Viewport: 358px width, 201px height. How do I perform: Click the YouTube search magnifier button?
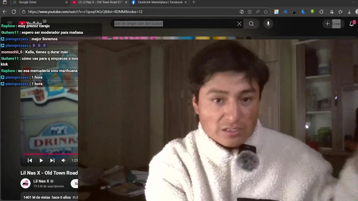tap(251, 24)
